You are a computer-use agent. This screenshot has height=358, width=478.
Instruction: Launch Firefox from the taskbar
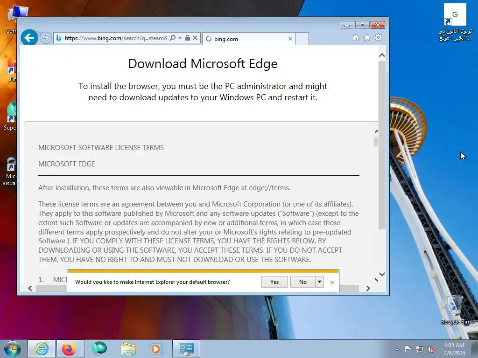tap(69, 349)
